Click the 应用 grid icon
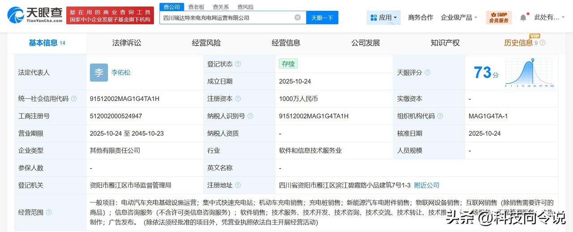The height and width of the screenshot is (232, 573). point(374,17)
